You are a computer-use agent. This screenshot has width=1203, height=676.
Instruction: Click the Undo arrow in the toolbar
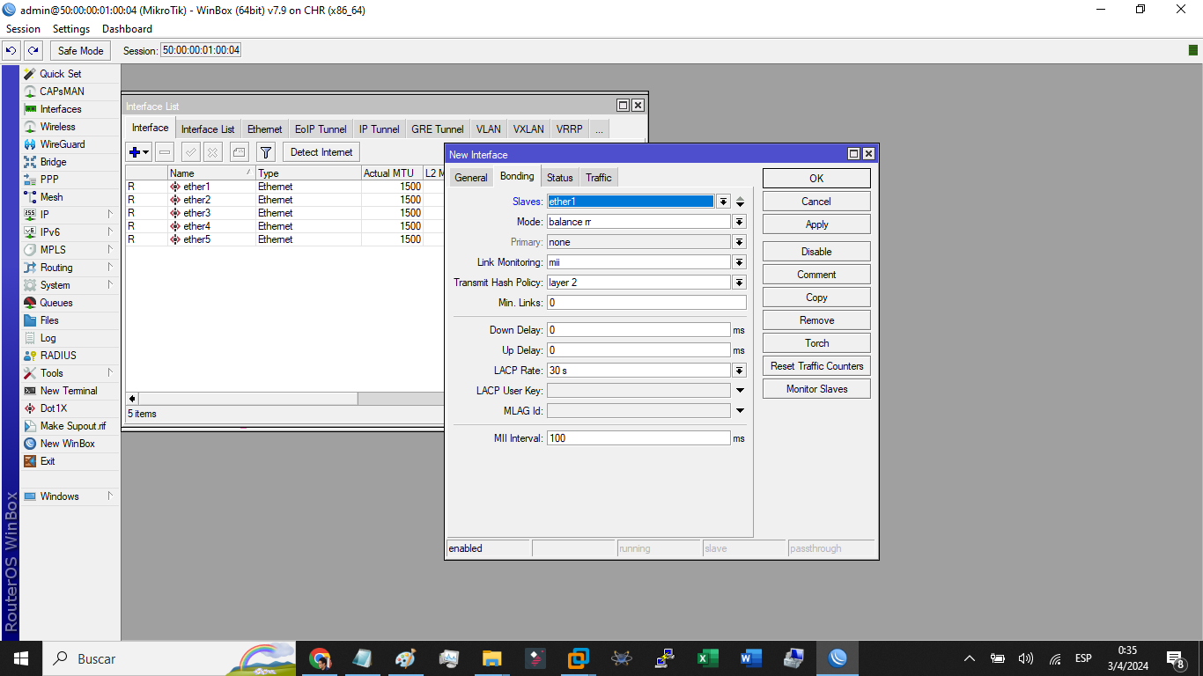12,50
